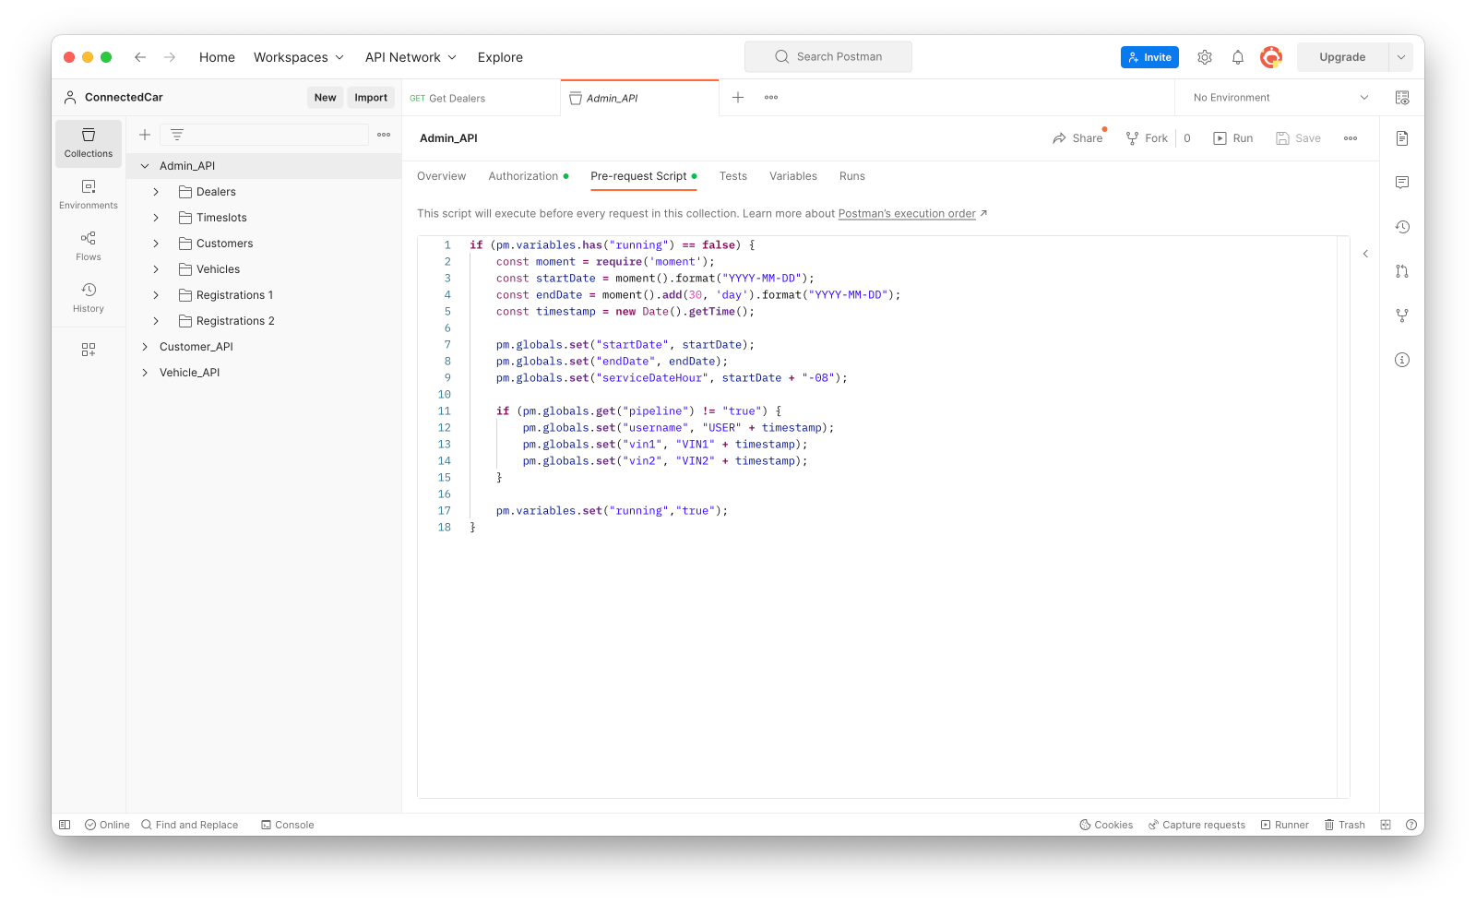Open the changelog icon in right sidebar
The image size is (1476, 904).
1402,227
